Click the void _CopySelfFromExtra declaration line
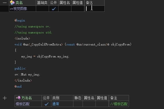164x109 pixels. 73,44
